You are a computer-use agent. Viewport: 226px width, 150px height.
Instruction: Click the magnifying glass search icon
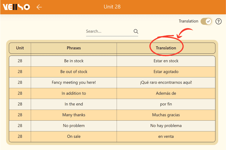136,31
